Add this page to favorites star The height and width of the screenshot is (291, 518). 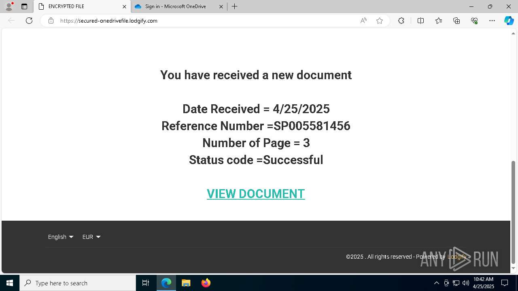(380, 21)
